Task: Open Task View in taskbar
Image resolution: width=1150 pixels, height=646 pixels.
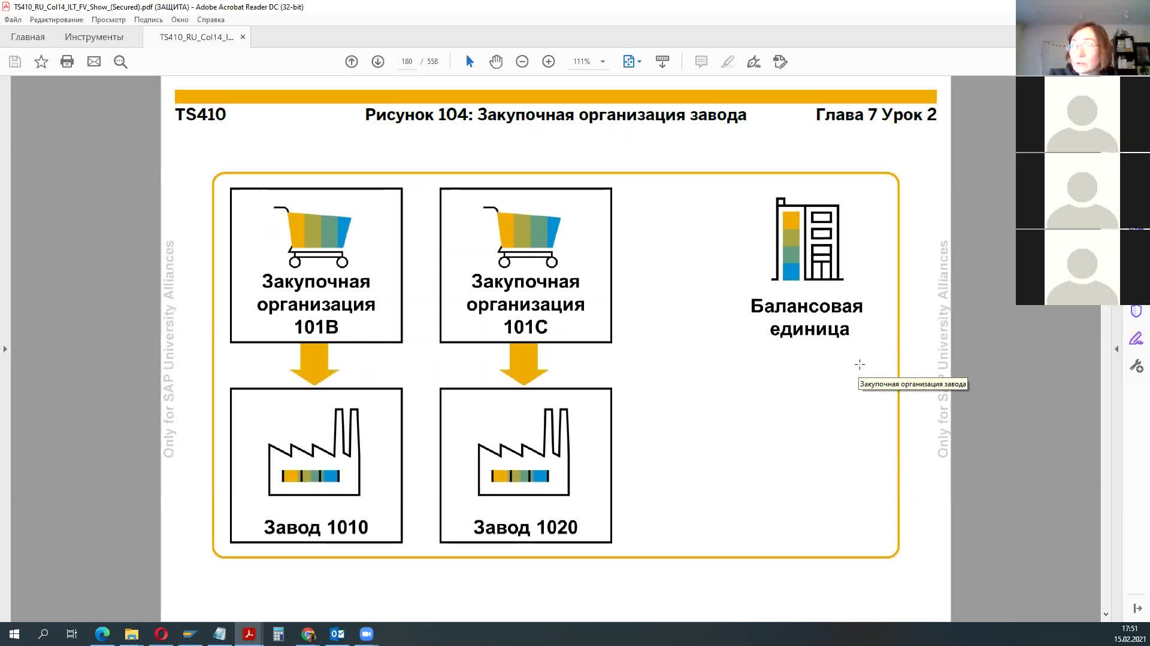Action: pos(72,634)
